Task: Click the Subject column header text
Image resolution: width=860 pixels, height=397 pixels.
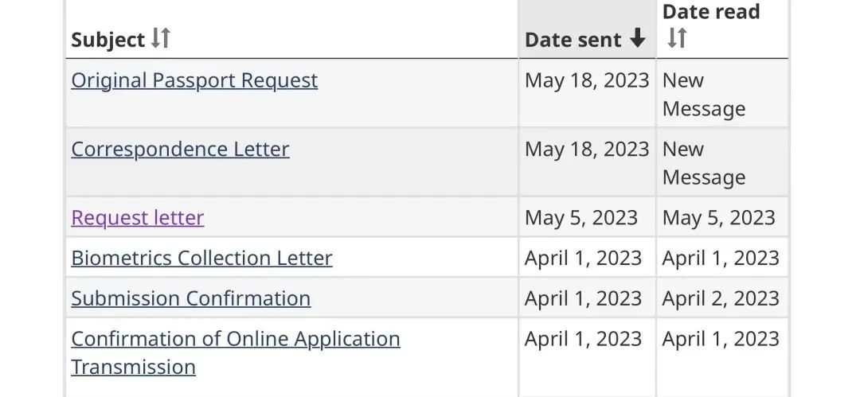Action: click(107, 40)
